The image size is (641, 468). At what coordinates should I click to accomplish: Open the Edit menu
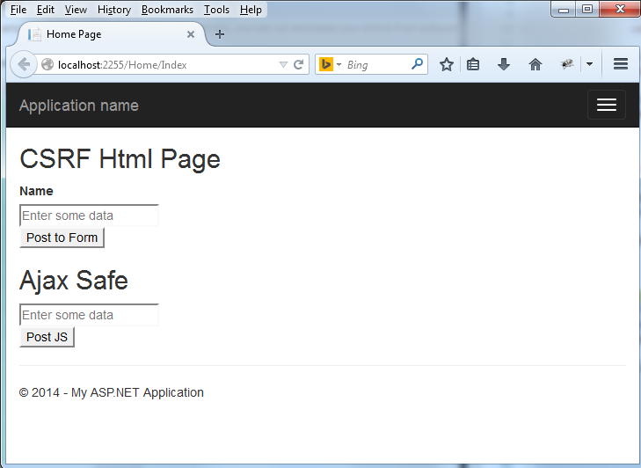click(46, 10)
